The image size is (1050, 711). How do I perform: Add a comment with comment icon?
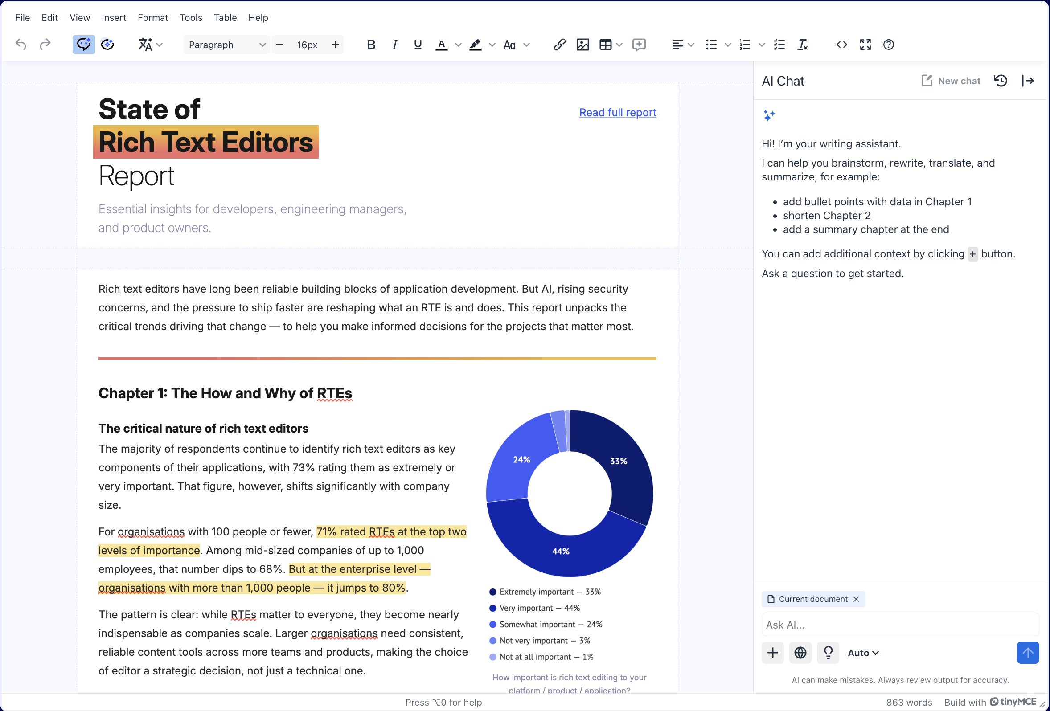(639, 44)
